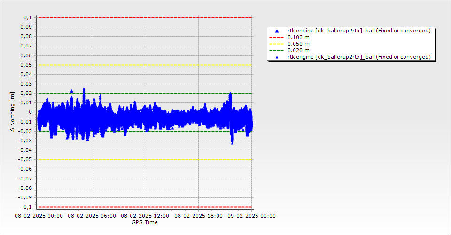Screen dimensions: 451x235
Task: Click the green dashed legend swatch
Action: point(276,50)
